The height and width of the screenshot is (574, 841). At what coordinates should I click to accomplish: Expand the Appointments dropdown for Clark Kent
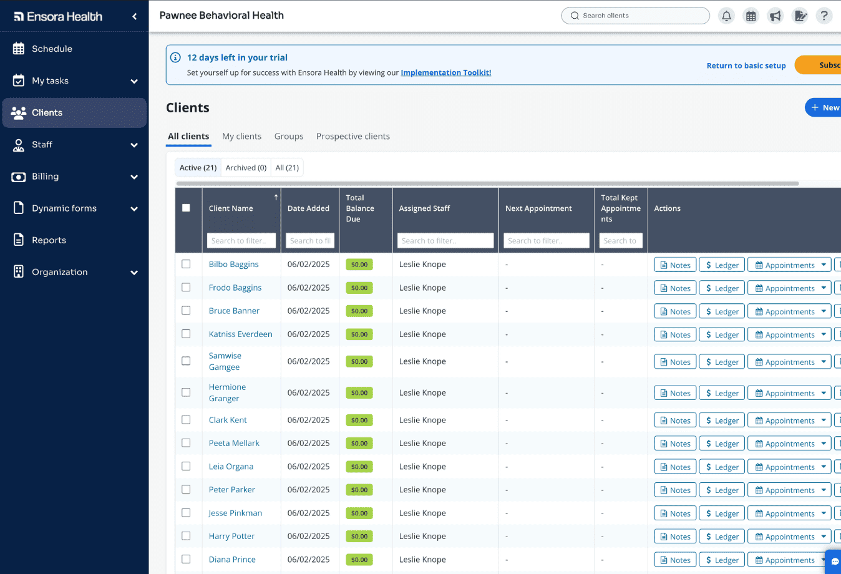[x=825, y=420]
